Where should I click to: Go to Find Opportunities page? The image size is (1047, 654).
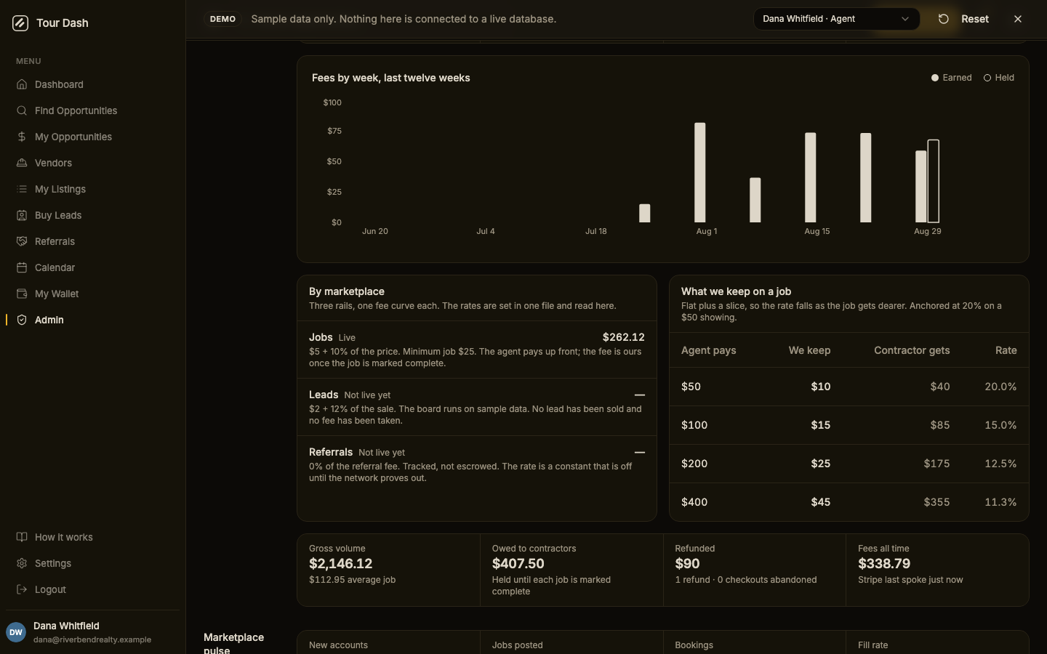coord(76,110)
